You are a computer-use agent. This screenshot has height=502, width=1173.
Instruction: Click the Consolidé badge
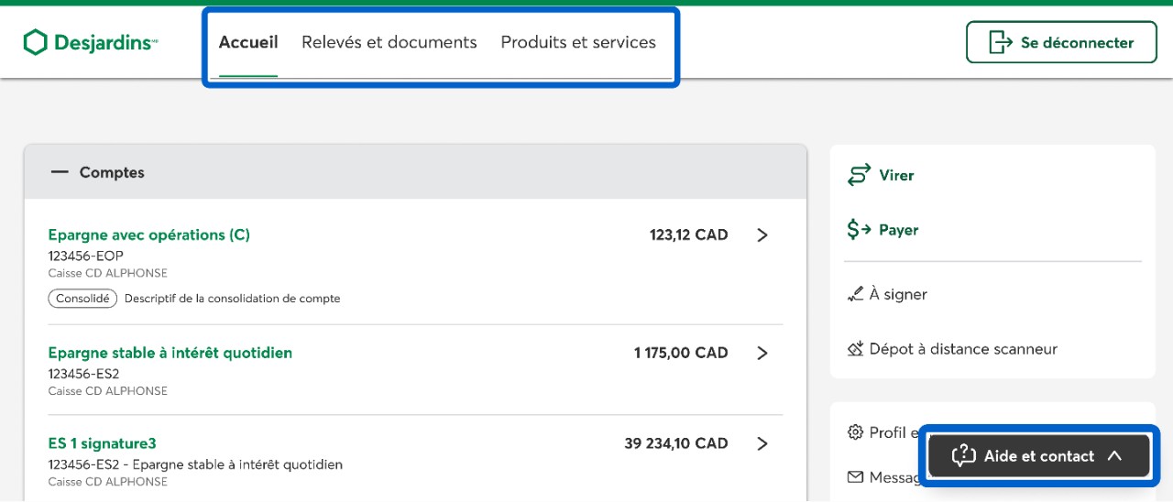pos(82,299)
